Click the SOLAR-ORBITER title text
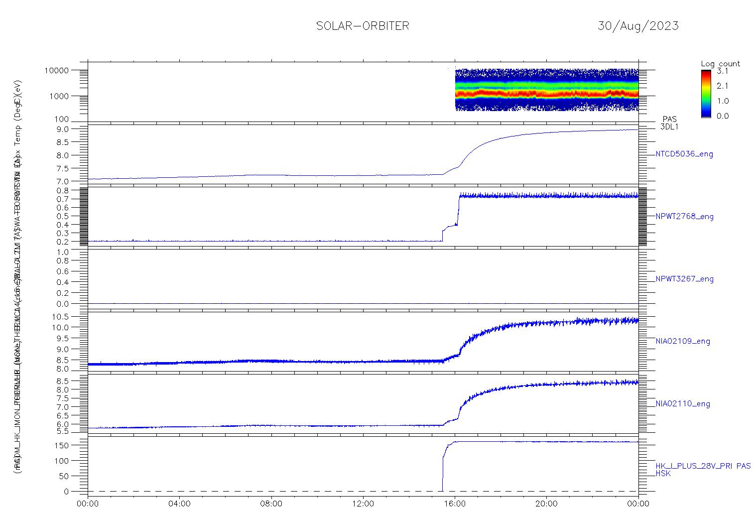753x508 pixels. (x=363, y=26)
